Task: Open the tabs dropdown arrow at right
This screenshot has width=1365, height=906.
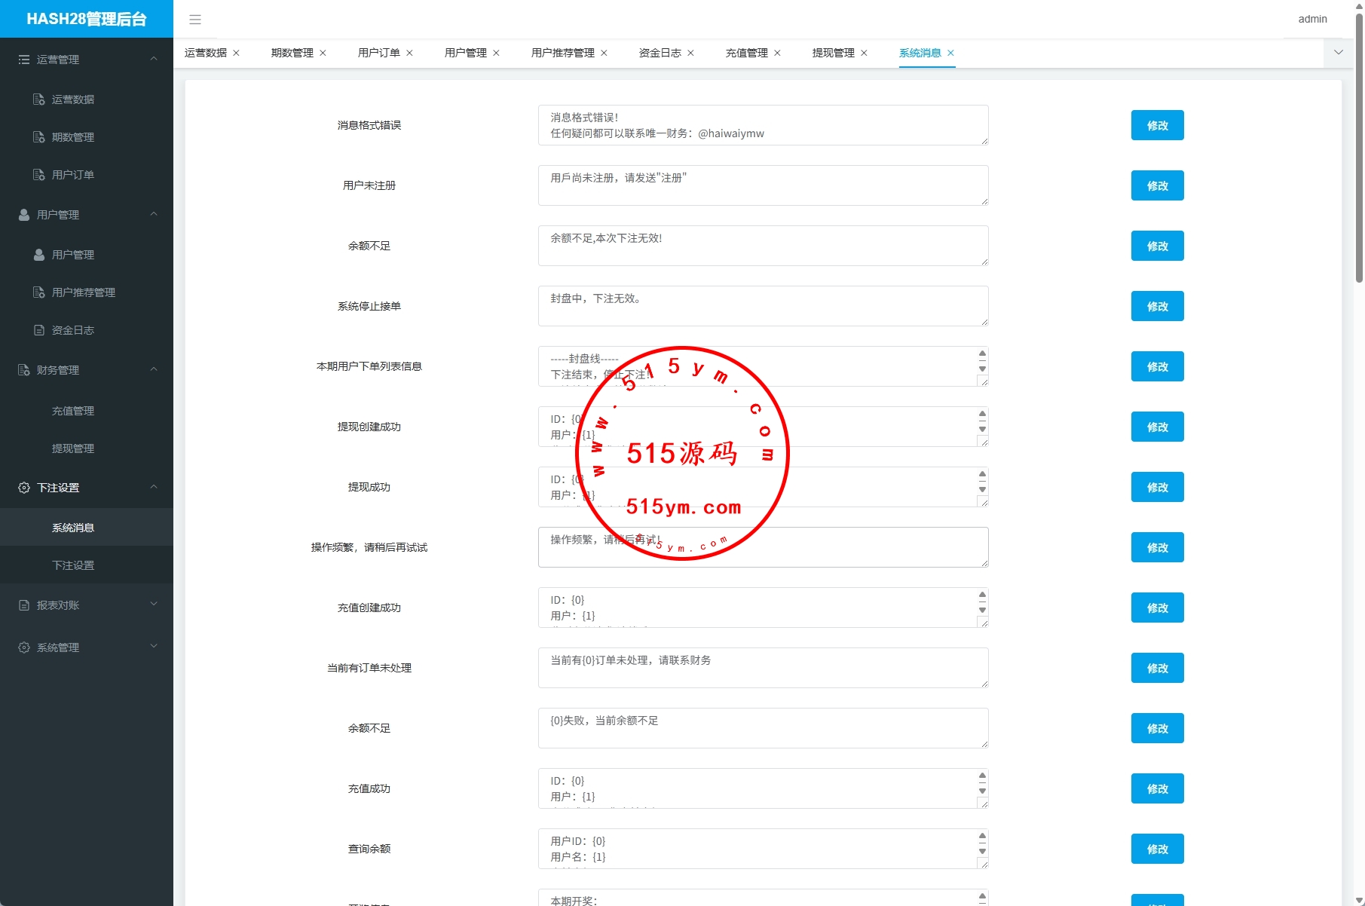Action: [x=1338, y=53]
